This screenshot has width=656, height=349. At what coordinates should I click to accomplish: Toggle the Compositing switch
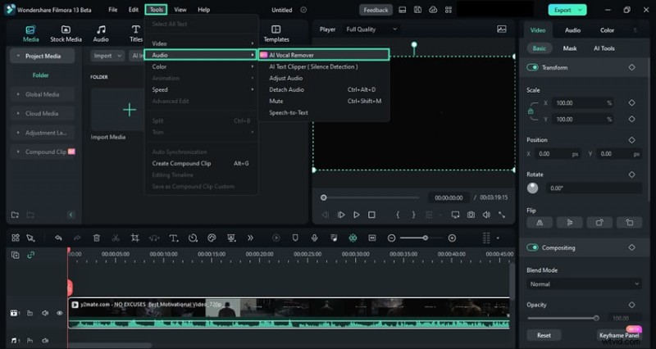(533, 247)
